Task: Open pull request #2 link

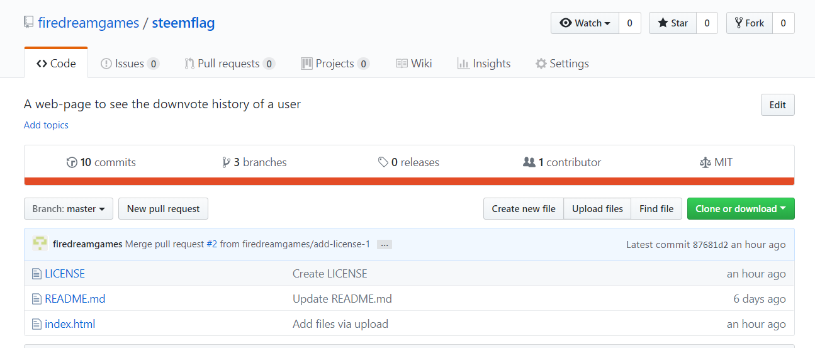Action: (212, 244)
